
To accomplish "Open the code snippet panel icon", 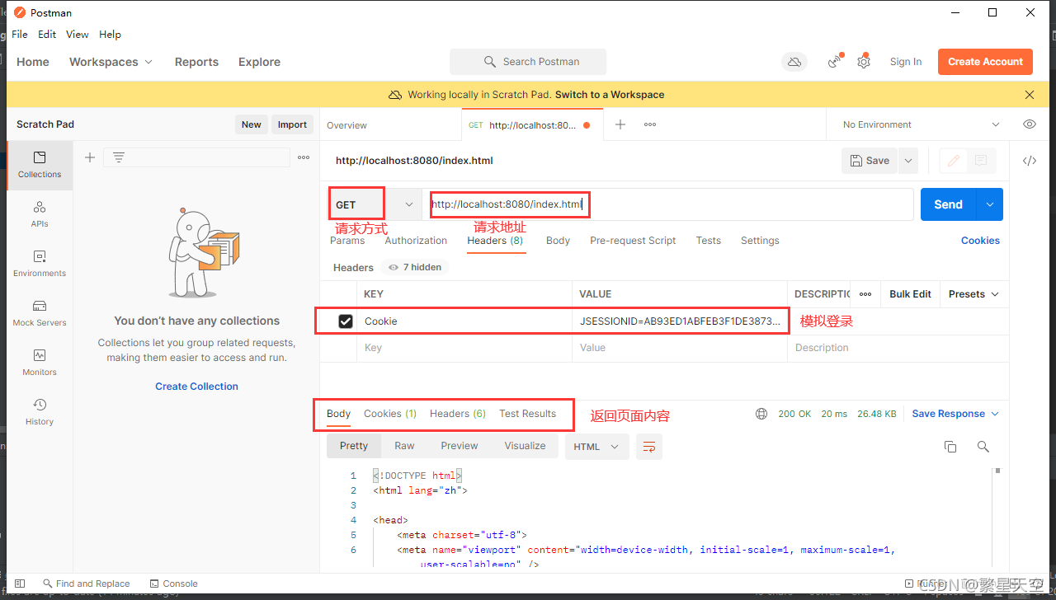I will point(1030,161).
